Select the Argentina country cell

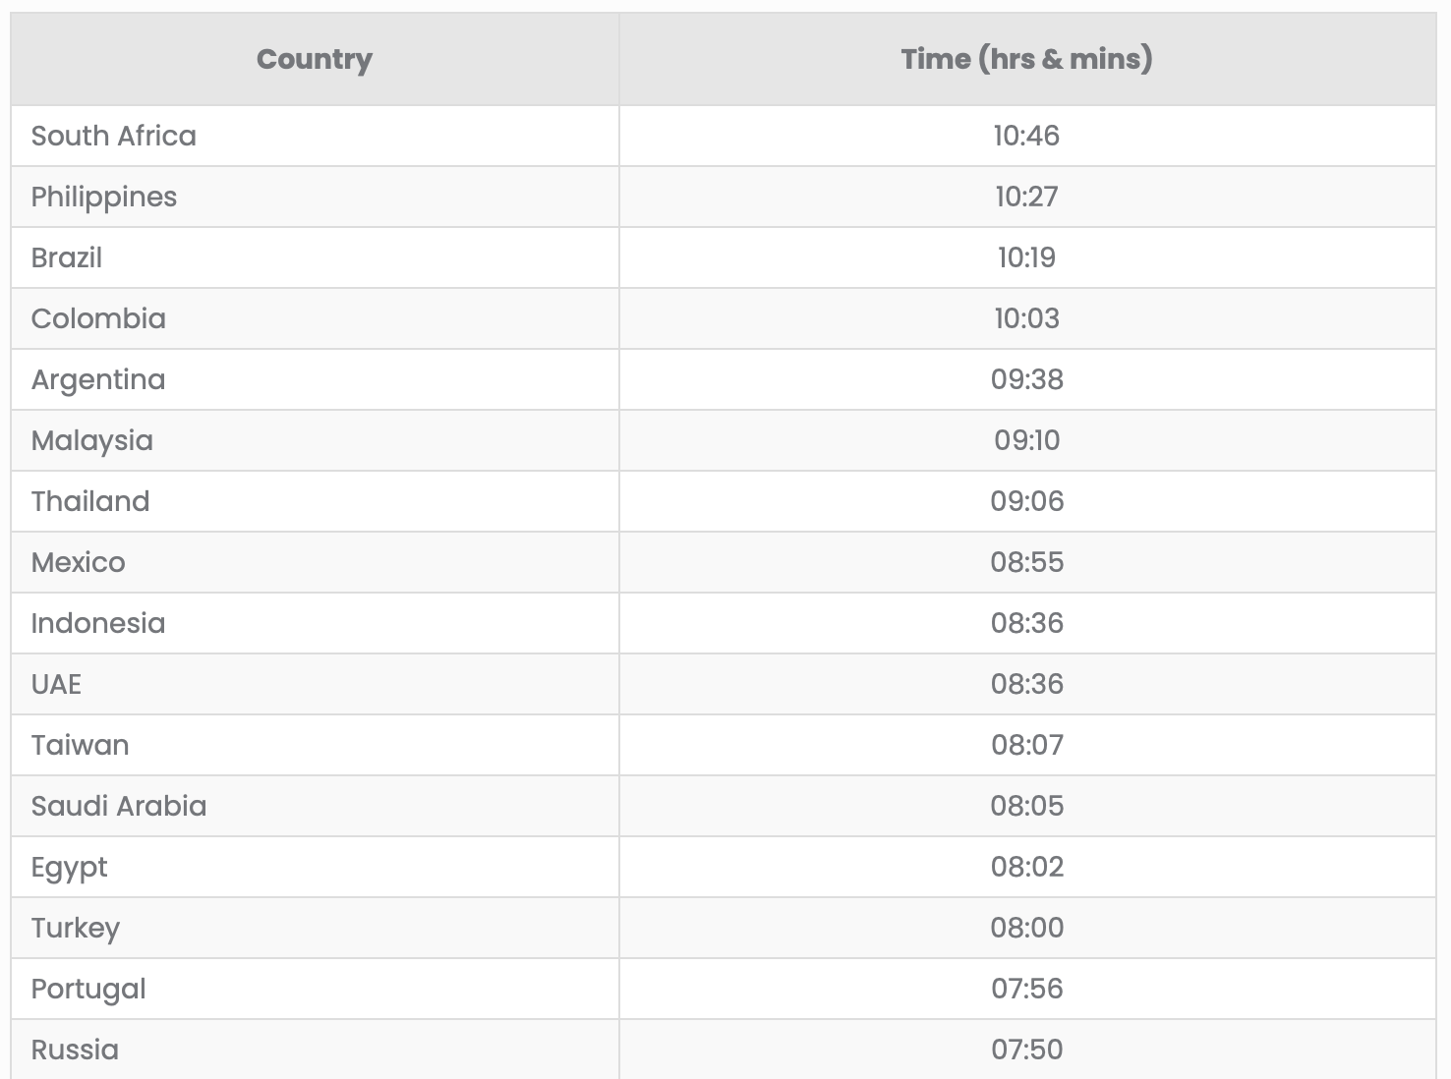(x=98, y=379)
